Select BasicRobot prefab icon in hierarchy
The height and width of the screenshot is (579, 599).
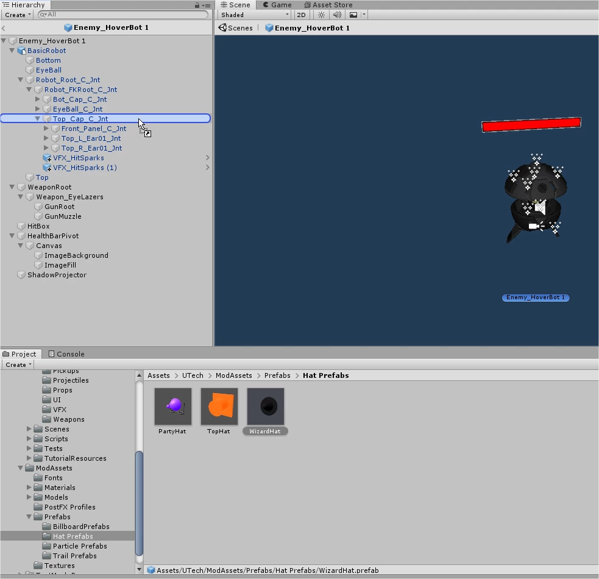[21, 51]
